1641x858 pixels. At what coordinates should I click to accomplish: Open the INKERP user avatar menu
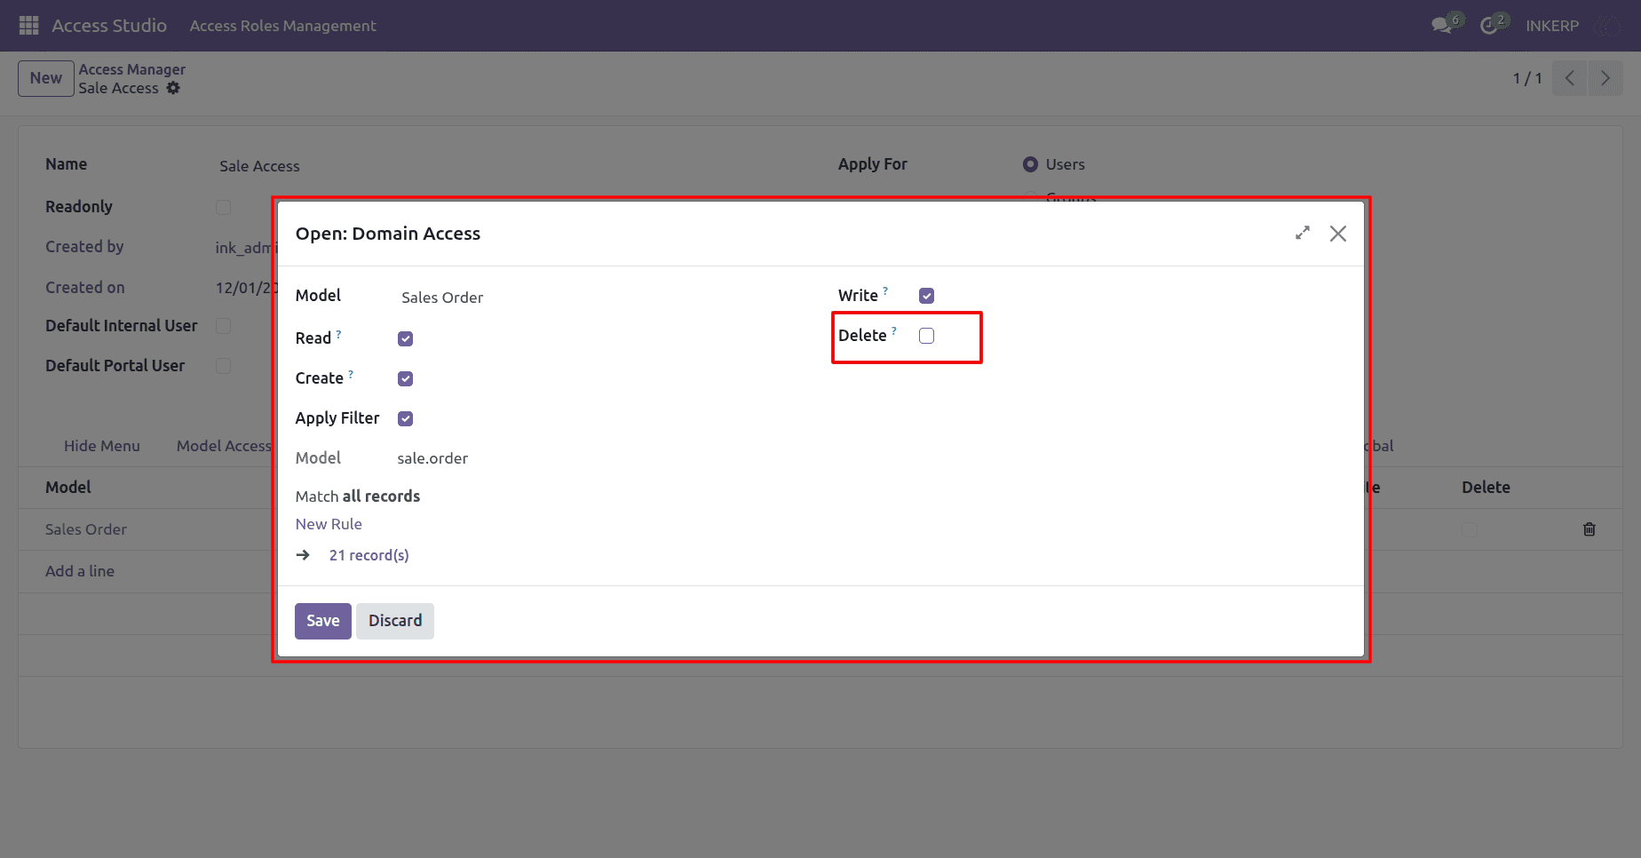tap(1607, 26)
